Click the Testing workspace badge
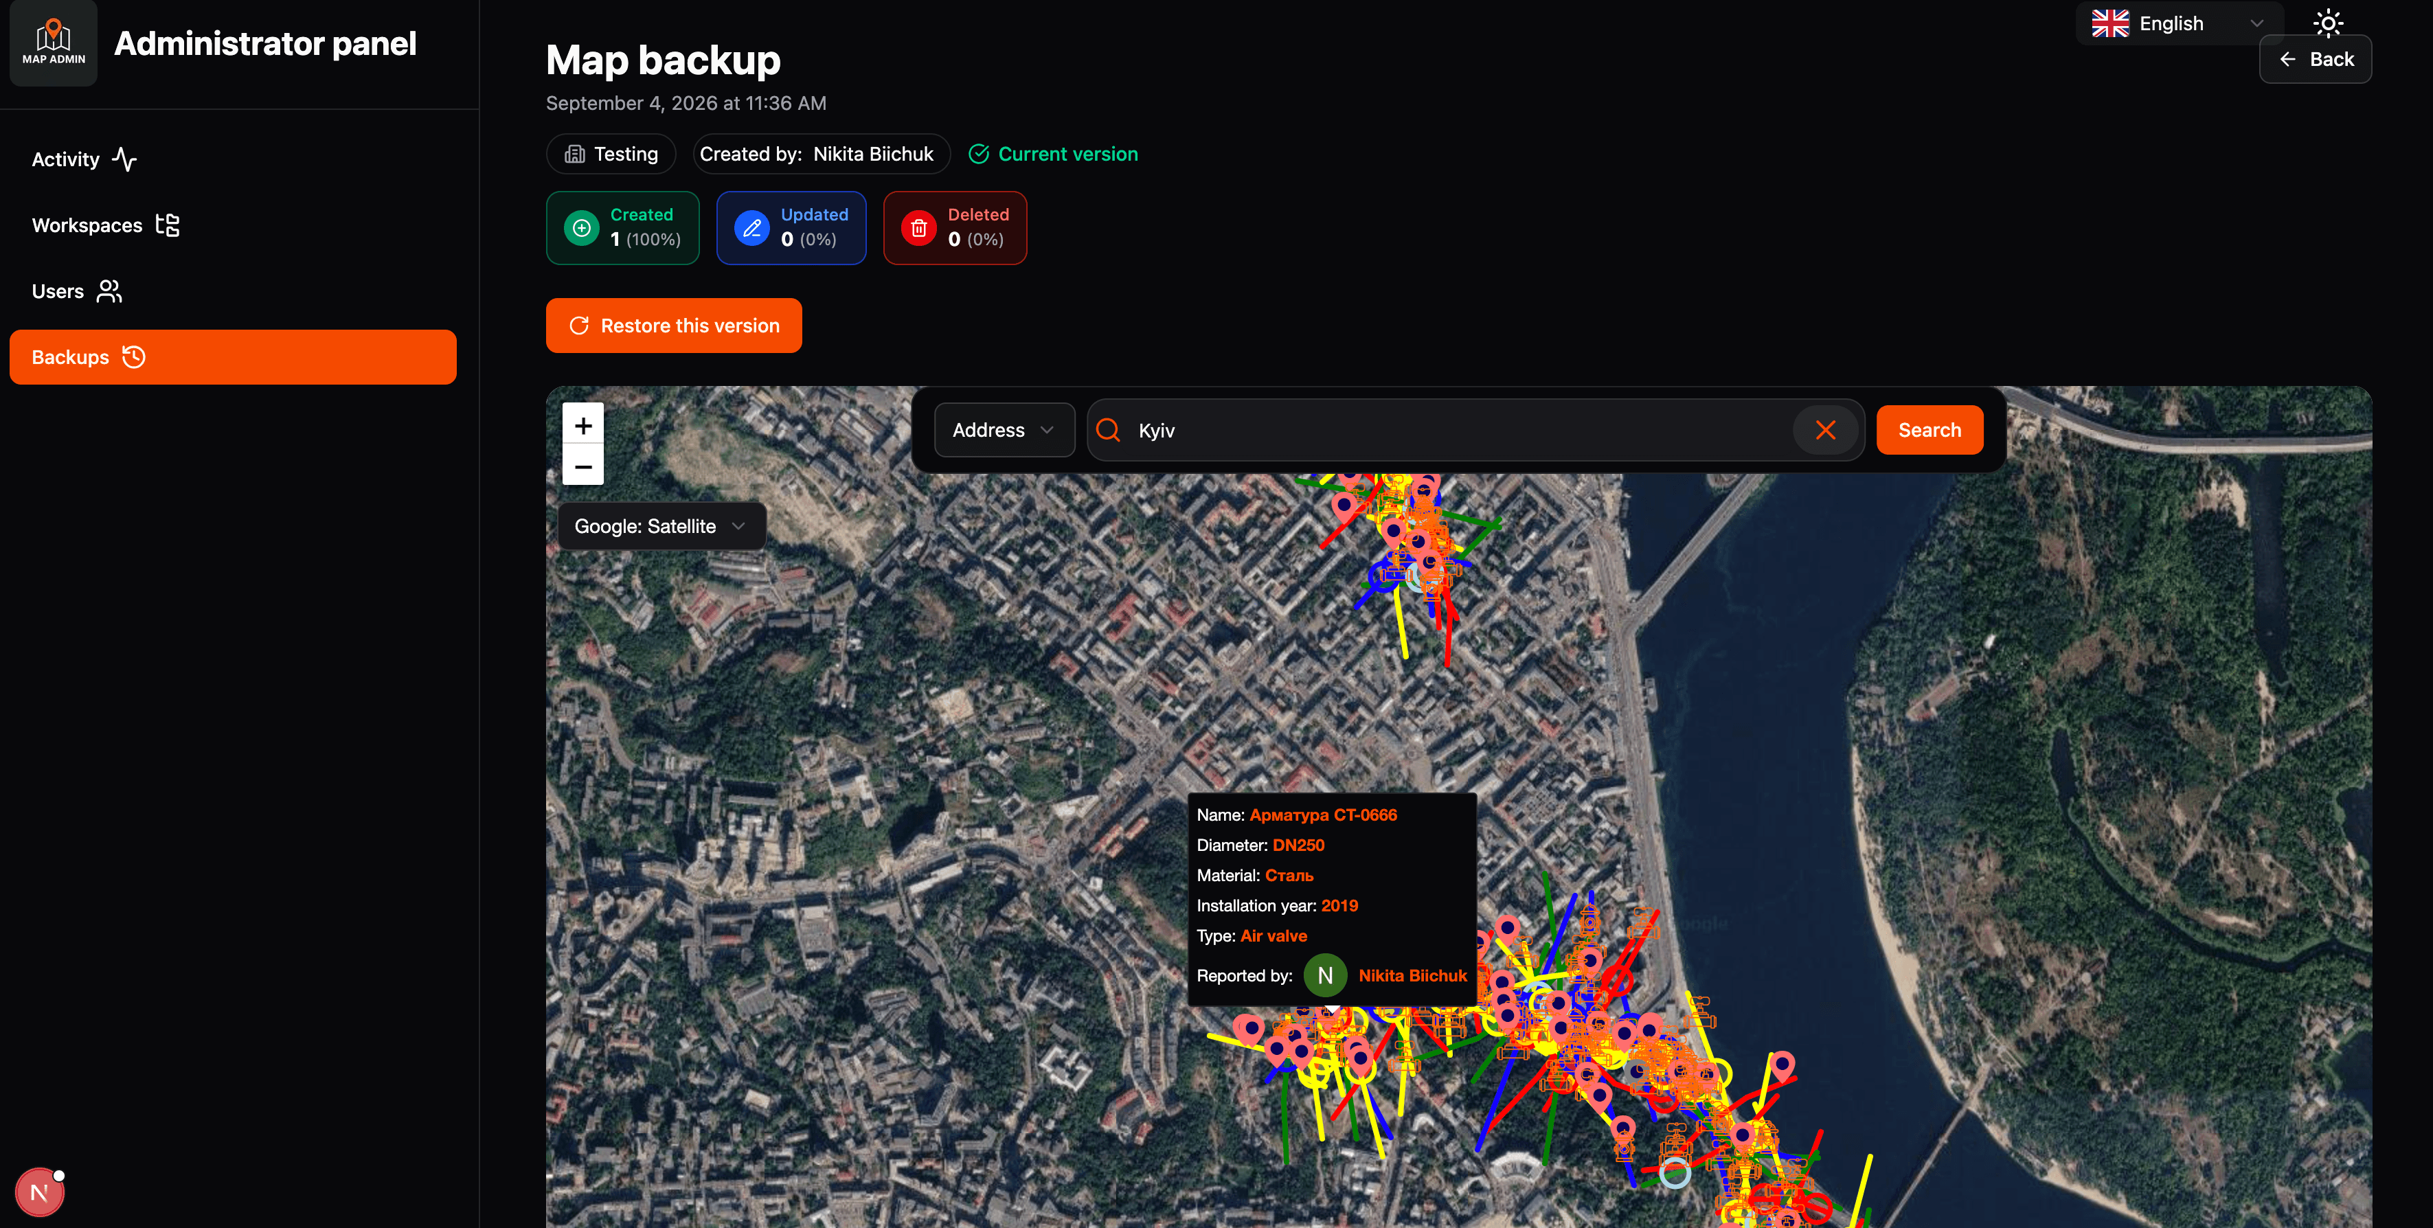2433x1228 pixels. tap(611, 154)
